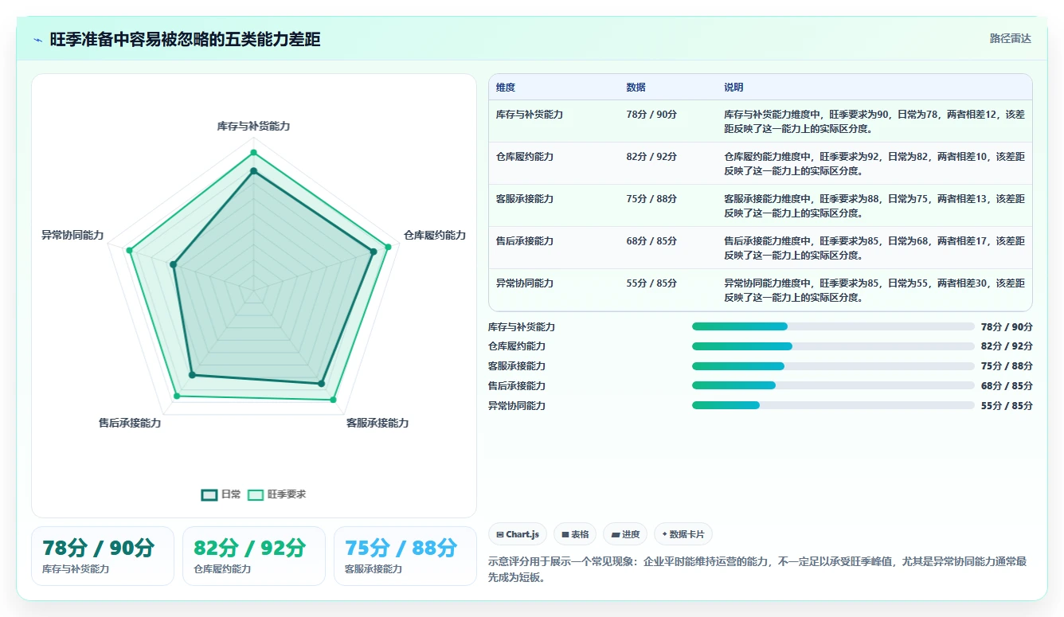Image resolution: width=1064 pixels, height=617 pixels.
Task: Click the 表格 chip icon
Action: click(565, 534)
